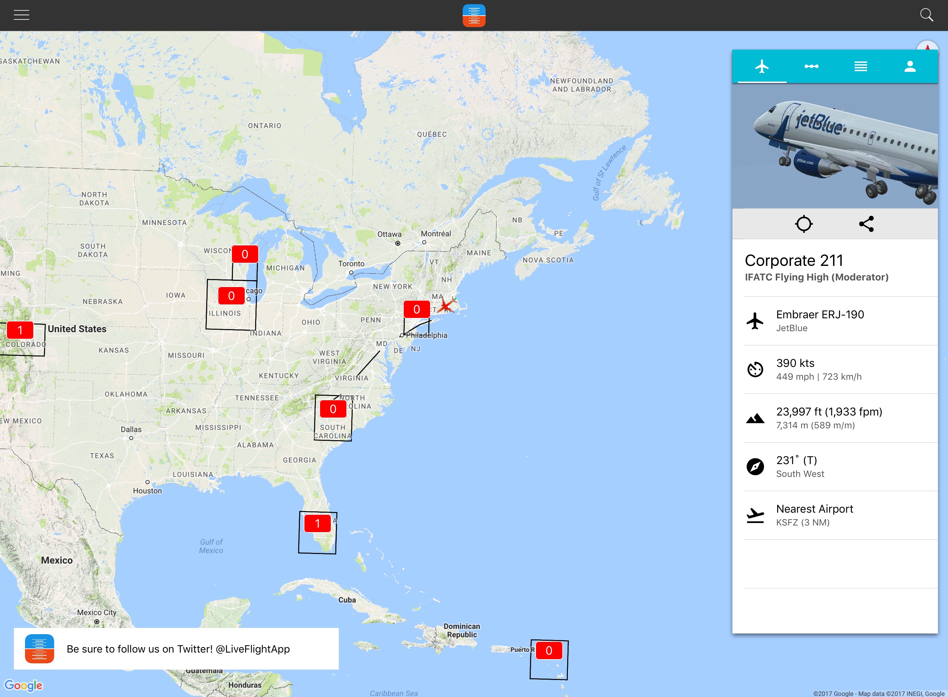This screenshot has width=948, height=697.
Task: Click the Embraer ERJ-190 aircraft row
Action: pyautogui.click(x=840, y=321)
